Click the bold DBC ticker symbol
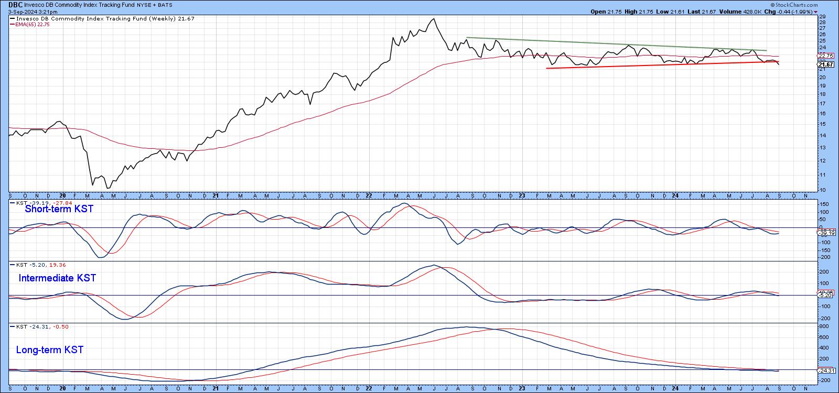This screenshot has width=839, height=393. (15, 4)
